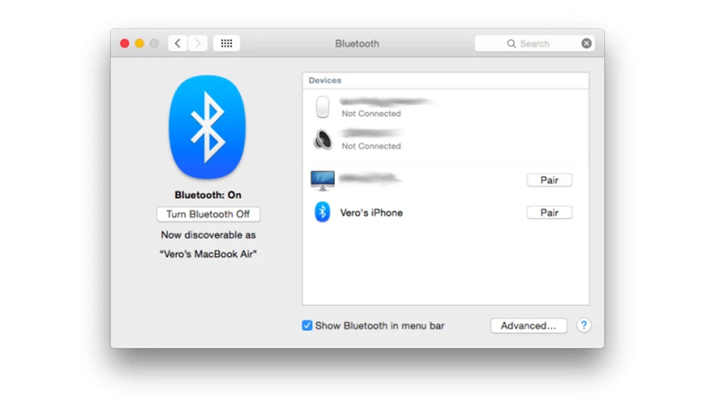Pair with the iMac computer device
The image size is (715, 413).
[x=549, y=180]
